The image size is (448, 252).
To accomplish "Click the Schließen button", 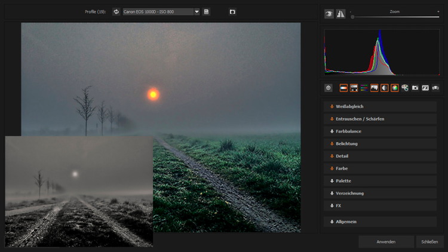I will [x=430, y=242].
